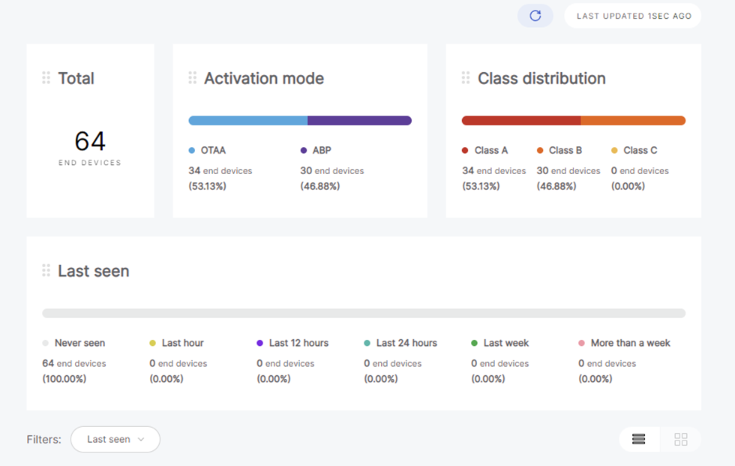Click the Never seen legend item

pyautogui.click(x=73, y=343)
